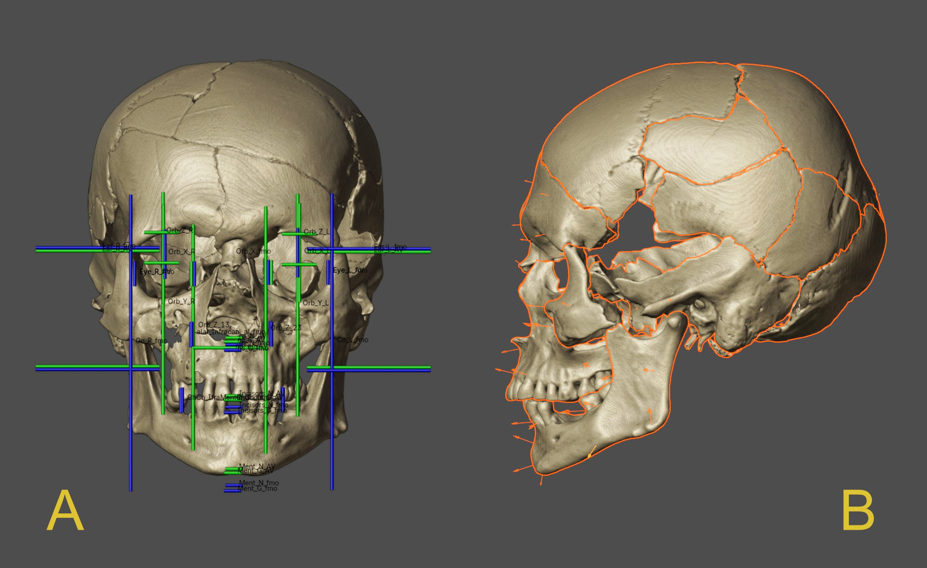Select the Orb_X_R label

181,252
